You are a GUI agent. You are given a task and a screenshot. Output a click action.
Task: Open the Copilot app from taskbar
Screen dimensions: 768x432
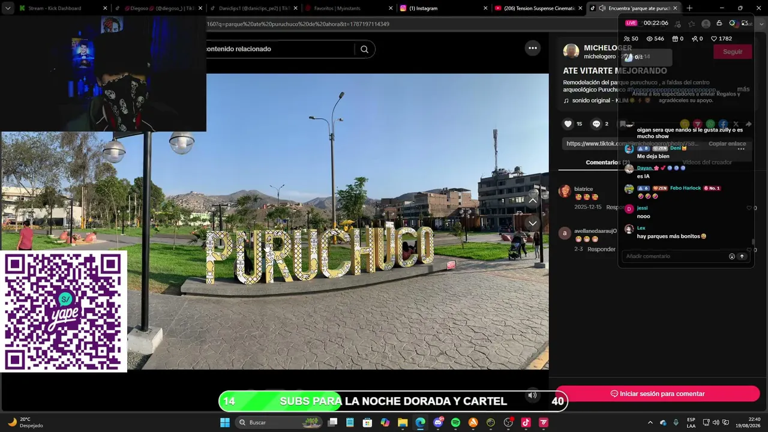pos(385,422)
